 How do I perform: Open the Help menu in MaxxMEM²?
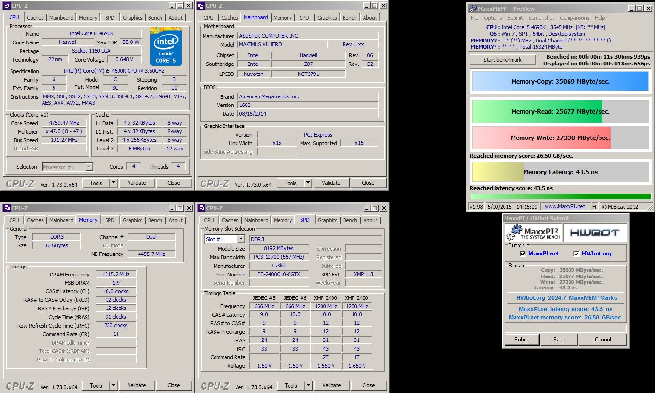tap(600, 18)
